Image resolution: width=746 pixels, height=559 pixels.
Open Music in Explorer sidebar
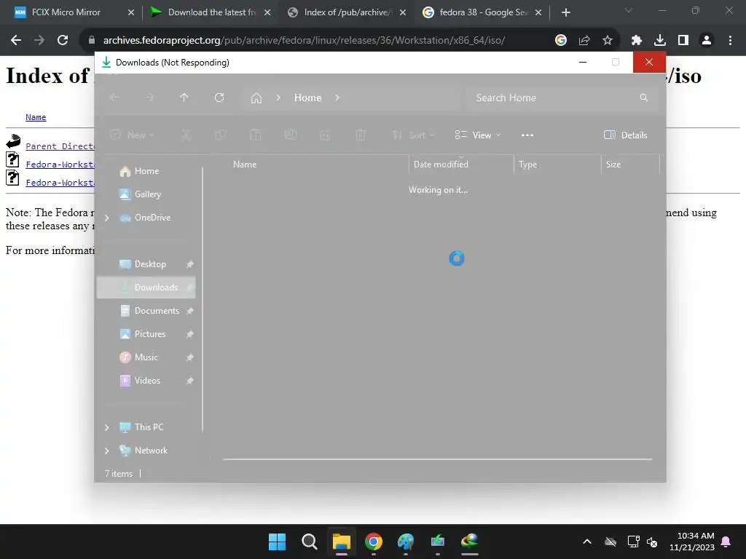[146, 357]
